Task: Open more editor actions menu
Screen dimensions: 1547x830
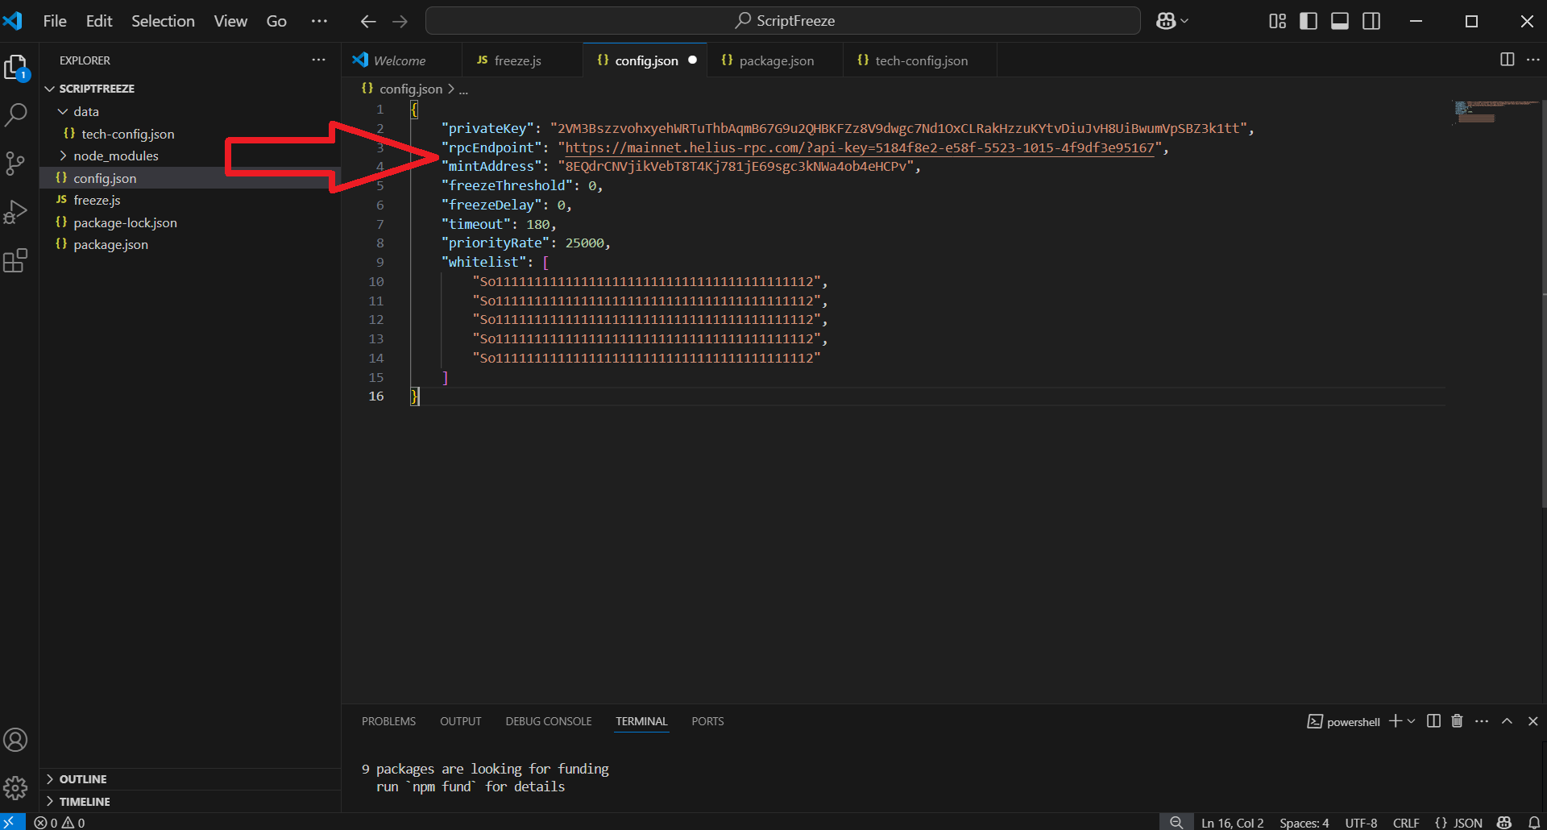Action: coord(1532,60)
